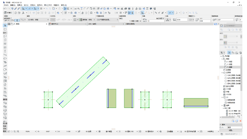Click the Pick Up Parameters eyedropper icon
Viewport: 247px width, 139px height.
pyautogui.click(x=16, y=8)
